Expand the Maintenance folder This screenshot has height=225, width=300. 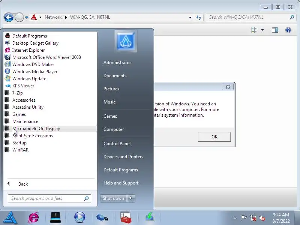pos(50,121)
